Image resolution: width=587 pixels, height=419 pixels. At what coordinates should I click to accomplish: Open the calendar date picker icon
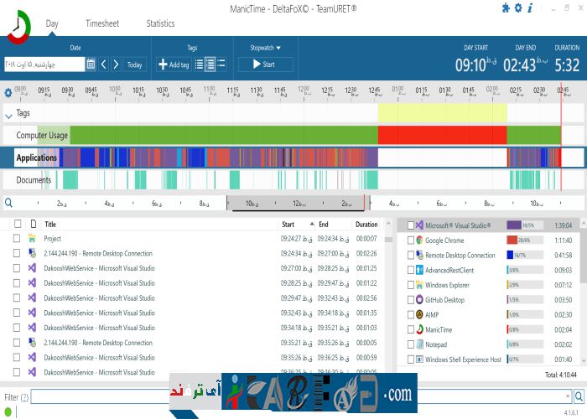click(x=91, y=65)
